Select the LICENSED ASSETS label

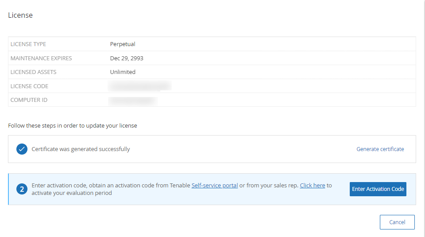coord(34,72)
